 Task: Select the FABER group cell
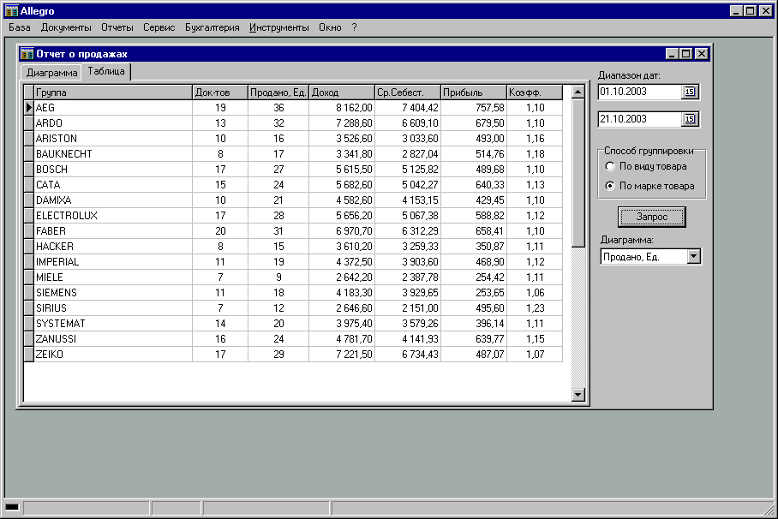(x=112, y=230)
